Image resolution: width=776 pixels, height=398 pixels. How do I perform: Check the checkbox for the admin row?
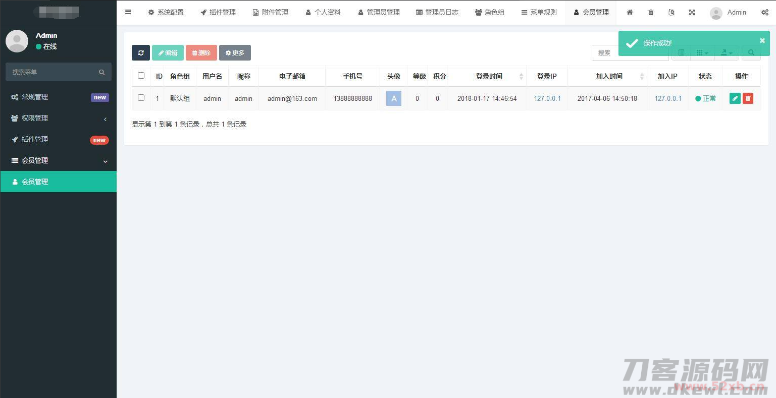pos(141,98)
